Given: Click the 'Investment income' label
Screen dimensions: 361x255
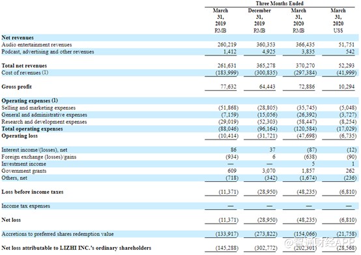Looking at the screenshot, I should (x=23, y=164).
